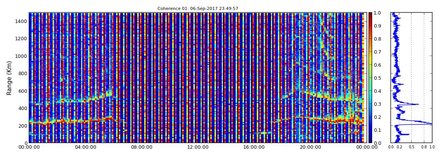Click the 200 range tick label
Viewport: 442px width, 156px height.
tap(23, 126)
